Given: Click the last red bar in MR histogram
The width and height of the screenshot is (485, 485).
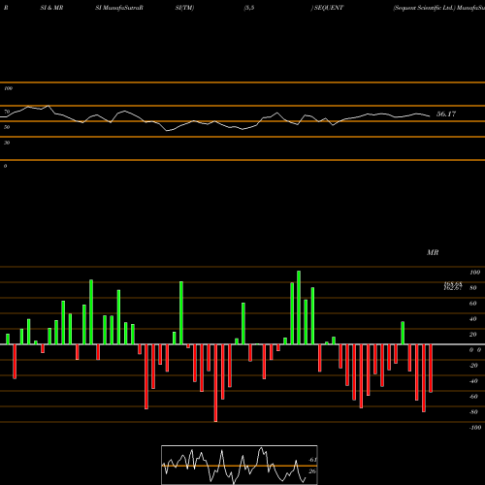Looking at the screenshot, I should click(x=431, y=369).
